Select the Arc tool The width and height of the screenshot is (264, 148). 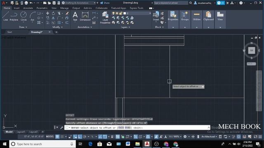tap(32, 16)
